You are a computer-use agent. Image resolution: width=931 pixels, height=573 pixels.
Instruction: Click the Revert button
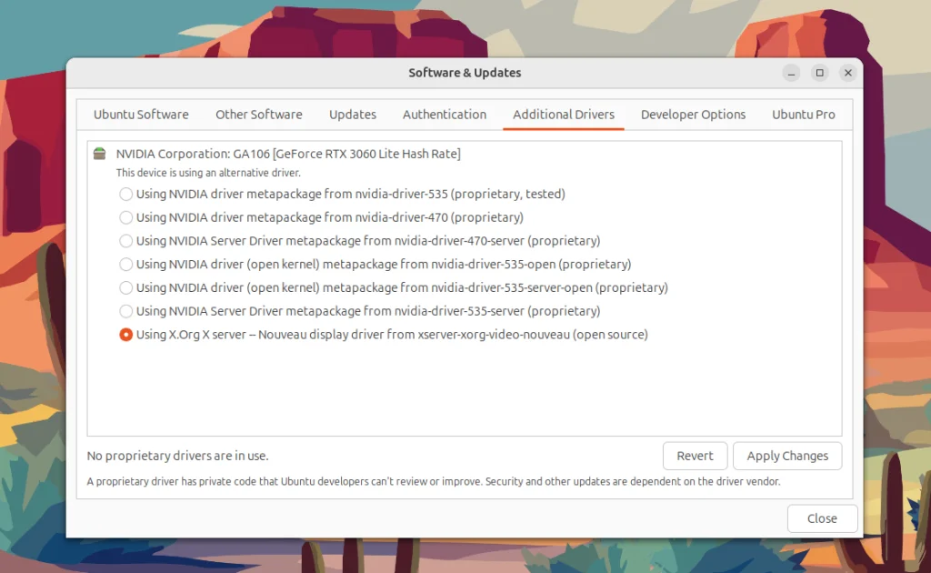(x=695, y=456)
